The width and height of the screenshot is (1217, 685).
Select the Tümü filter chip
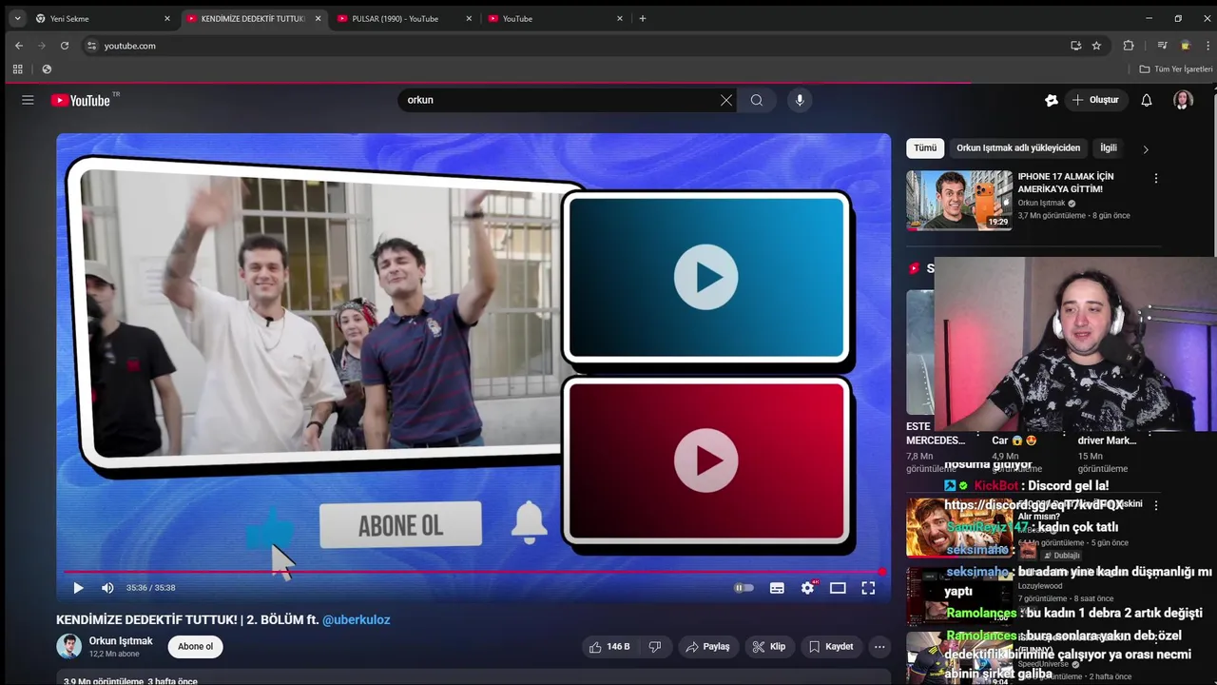pos(925,147)
